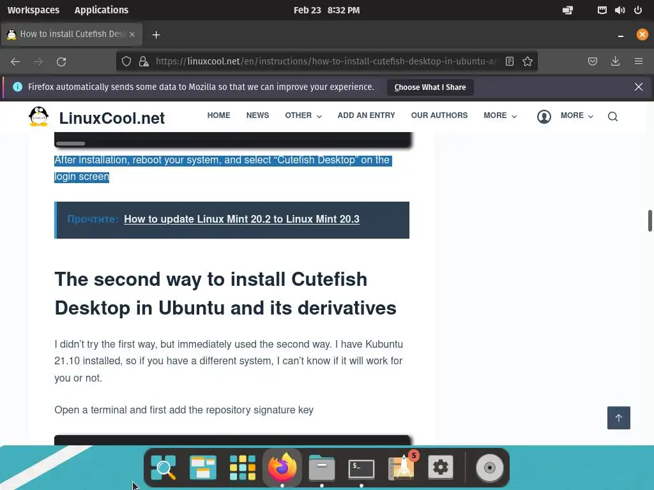Expand the MORE menu next to OUR AUTHORS
654x490 pixels.
coord(500,115)
